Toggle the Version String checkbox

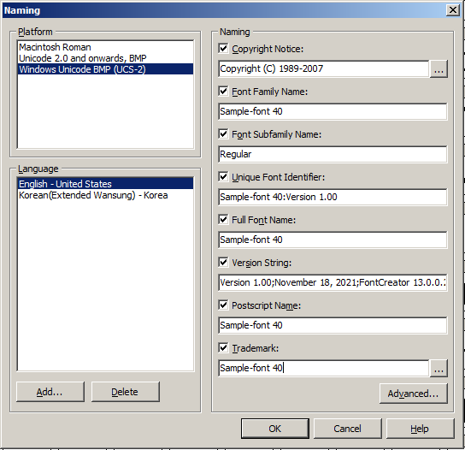tap(223, 262)
